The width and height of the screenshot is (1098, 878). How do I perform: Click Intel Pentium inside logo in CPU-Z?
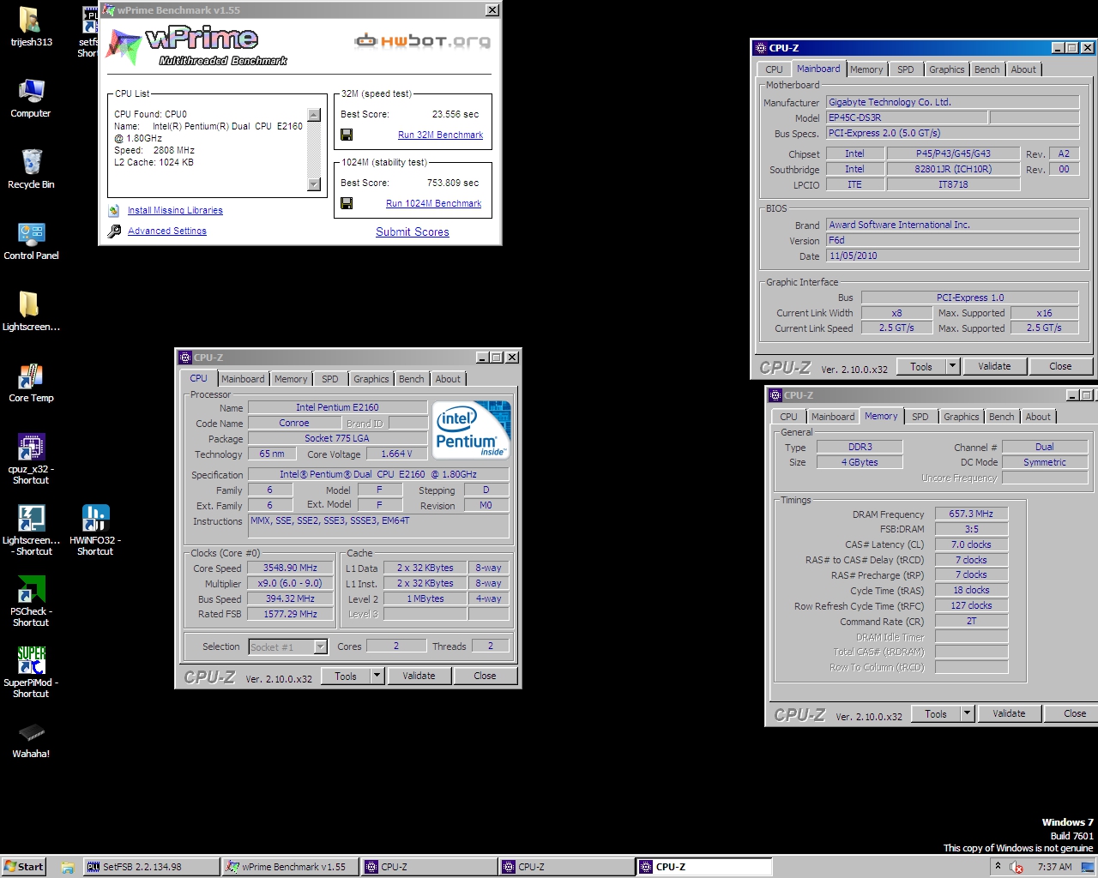(x=471, y=430)
